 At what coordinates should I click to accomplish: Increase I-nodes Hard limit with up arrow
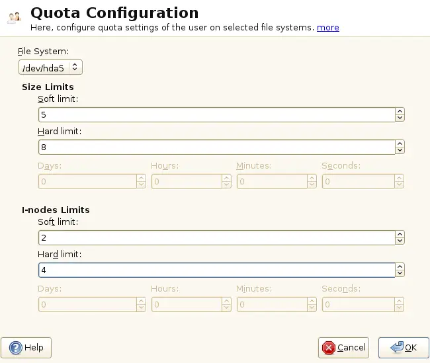click(x=400, y=266)
